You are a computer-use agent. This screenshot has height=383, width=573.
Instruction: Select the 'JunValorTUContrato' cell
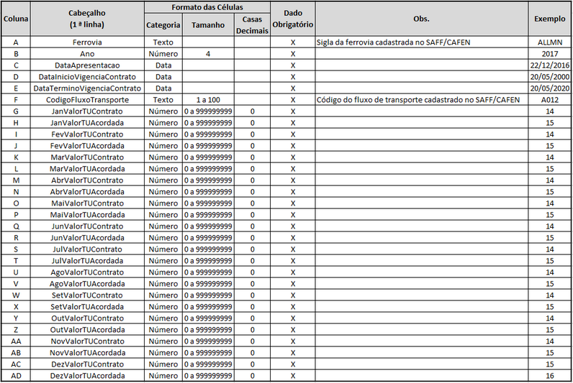[x=87, y=226]
